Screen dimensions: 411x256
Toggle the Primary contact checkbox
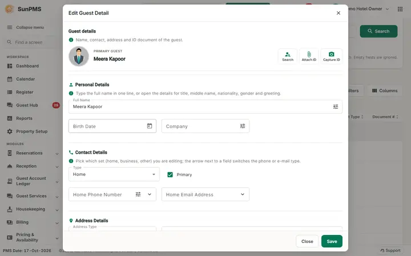[x=170, y=175]
